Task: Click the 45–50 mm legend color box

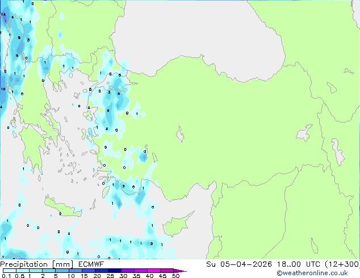Action: 167,271
